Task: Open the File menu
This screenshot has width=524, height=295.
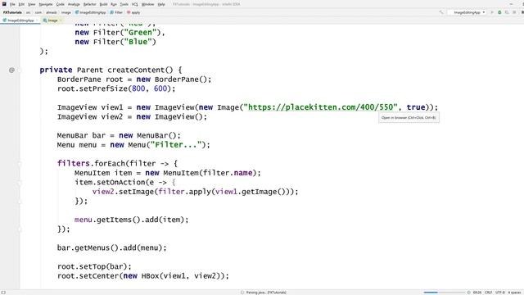Action: (12, 4)
